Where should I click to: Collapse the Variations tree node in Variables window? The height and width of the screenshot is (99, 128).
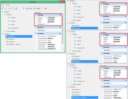pos(2,34)
